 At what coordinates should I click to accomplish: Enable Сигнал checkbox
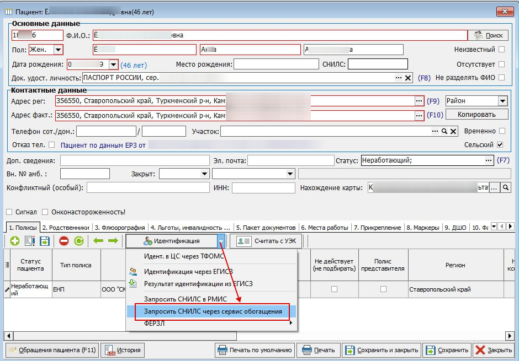pos(9,212)
